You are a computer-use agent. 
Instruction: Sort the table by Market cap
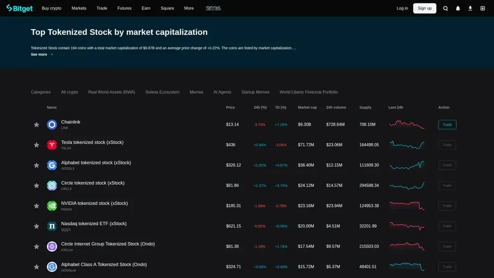click(x=307, y=107)
